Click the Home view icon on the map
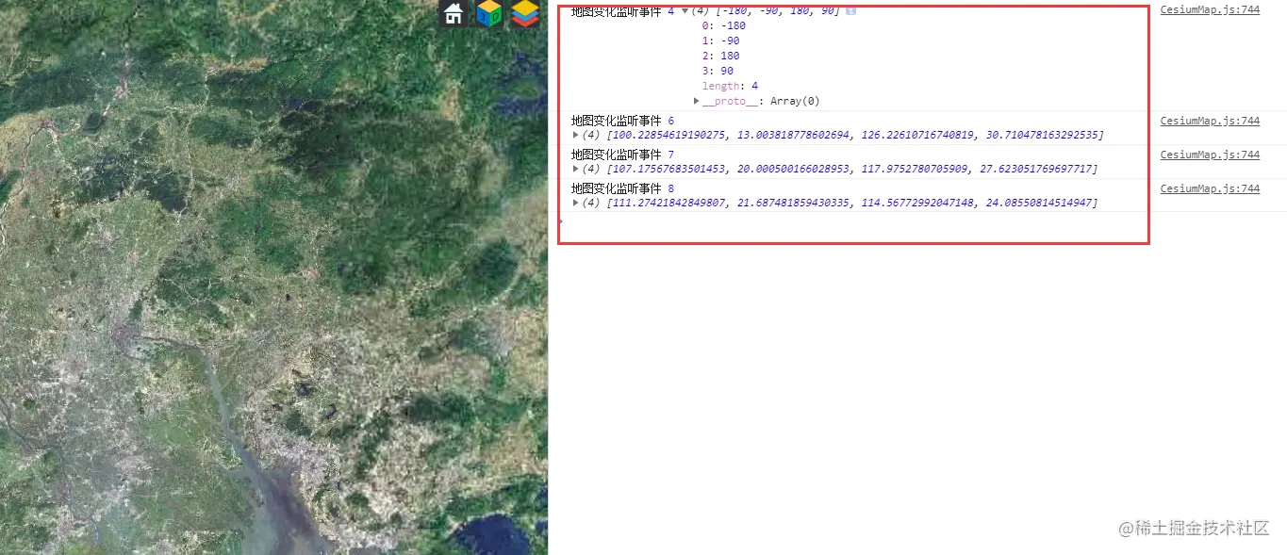This screenshot has height=555, width=1287. click(x=454, y=13)
